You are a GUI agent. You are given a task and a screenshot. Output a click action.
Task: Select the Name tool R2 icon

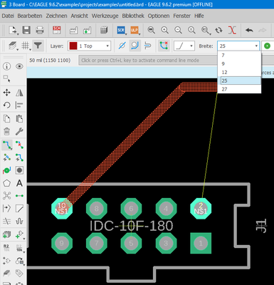pyautogui.click(x=6, y=248)
